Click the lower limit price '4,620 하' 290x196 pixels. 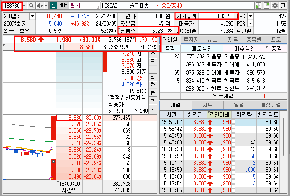[x=131, y=84]
